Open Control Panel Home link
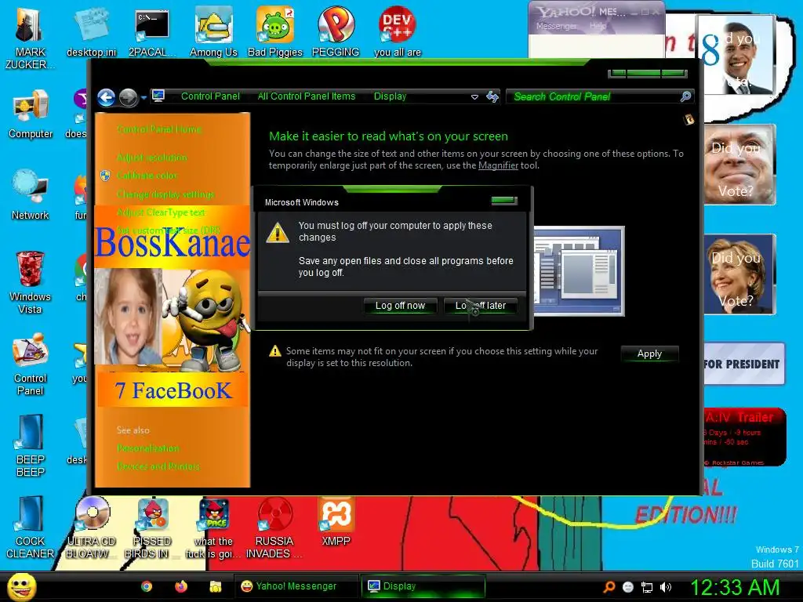 158,129
